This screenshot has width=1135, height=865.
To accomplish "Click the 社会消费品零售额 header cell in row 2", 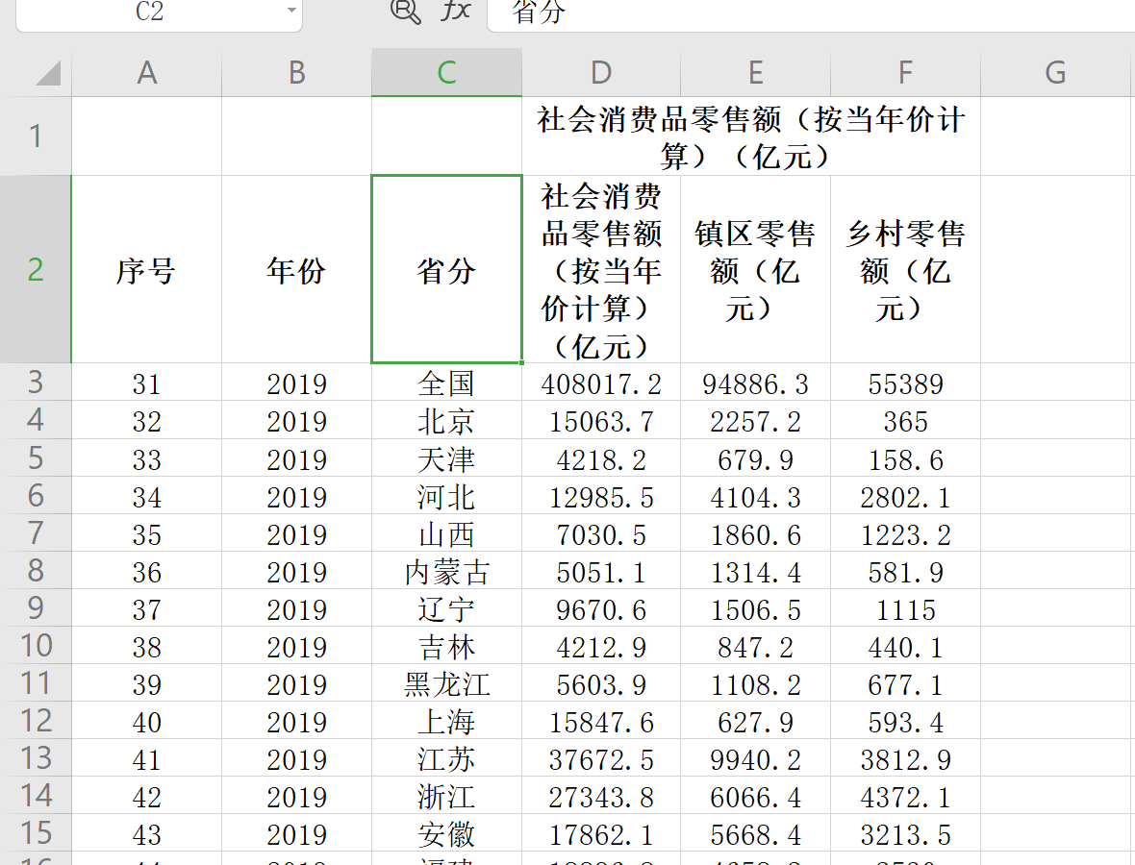I will [x=601, y=270].
